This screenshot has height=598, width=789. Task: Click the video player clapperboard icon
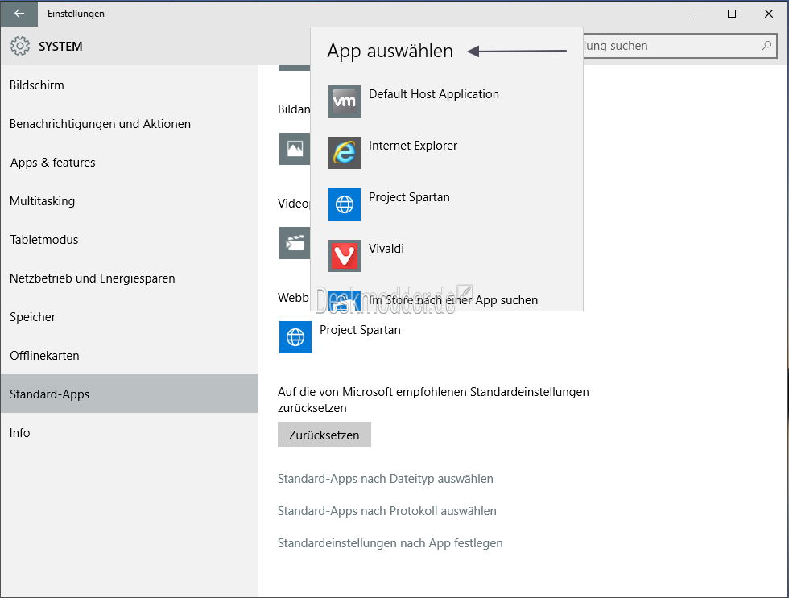tap(295, 243)
